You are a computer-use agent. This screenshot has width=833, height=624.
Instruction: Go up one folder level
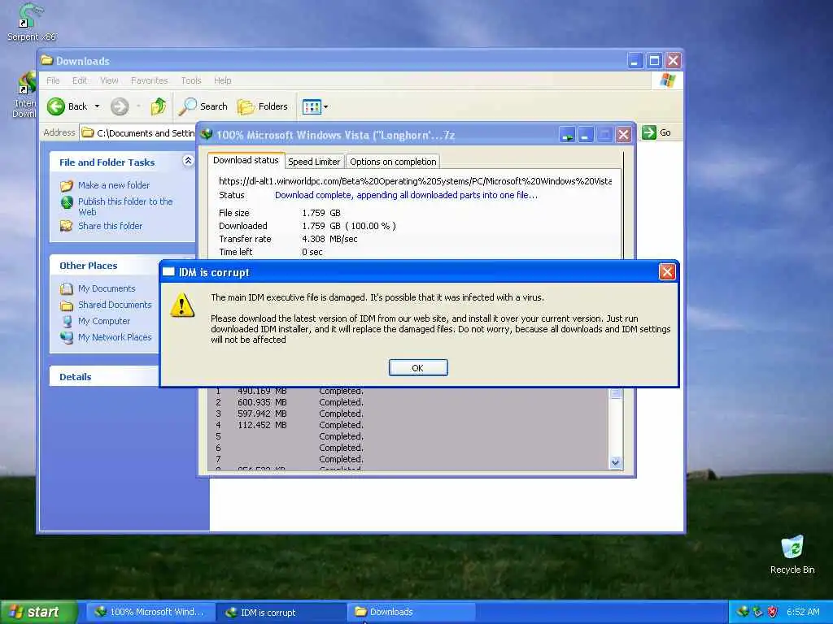pos(159,106)
